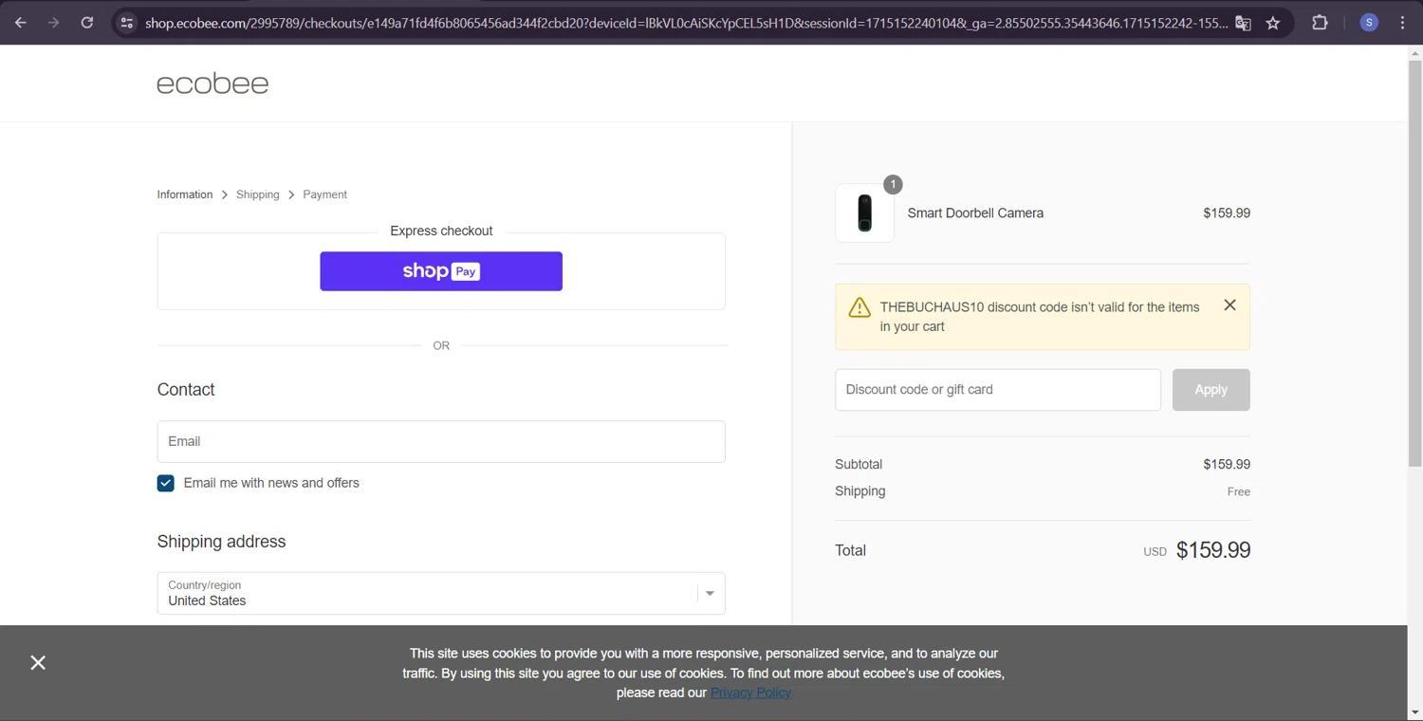
Task: Click the Apply discount button
Action: (1210, 390)
